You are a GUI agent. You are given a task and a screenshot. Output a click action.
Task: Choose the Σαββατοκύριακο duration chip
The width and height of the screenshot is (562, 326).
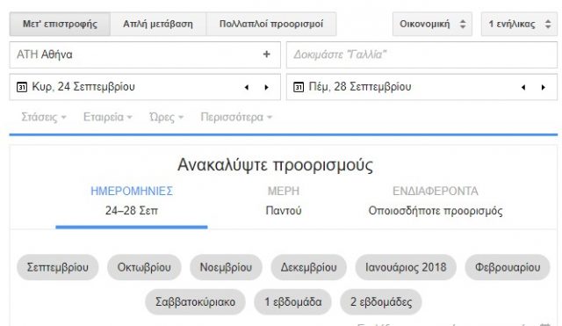195,302
